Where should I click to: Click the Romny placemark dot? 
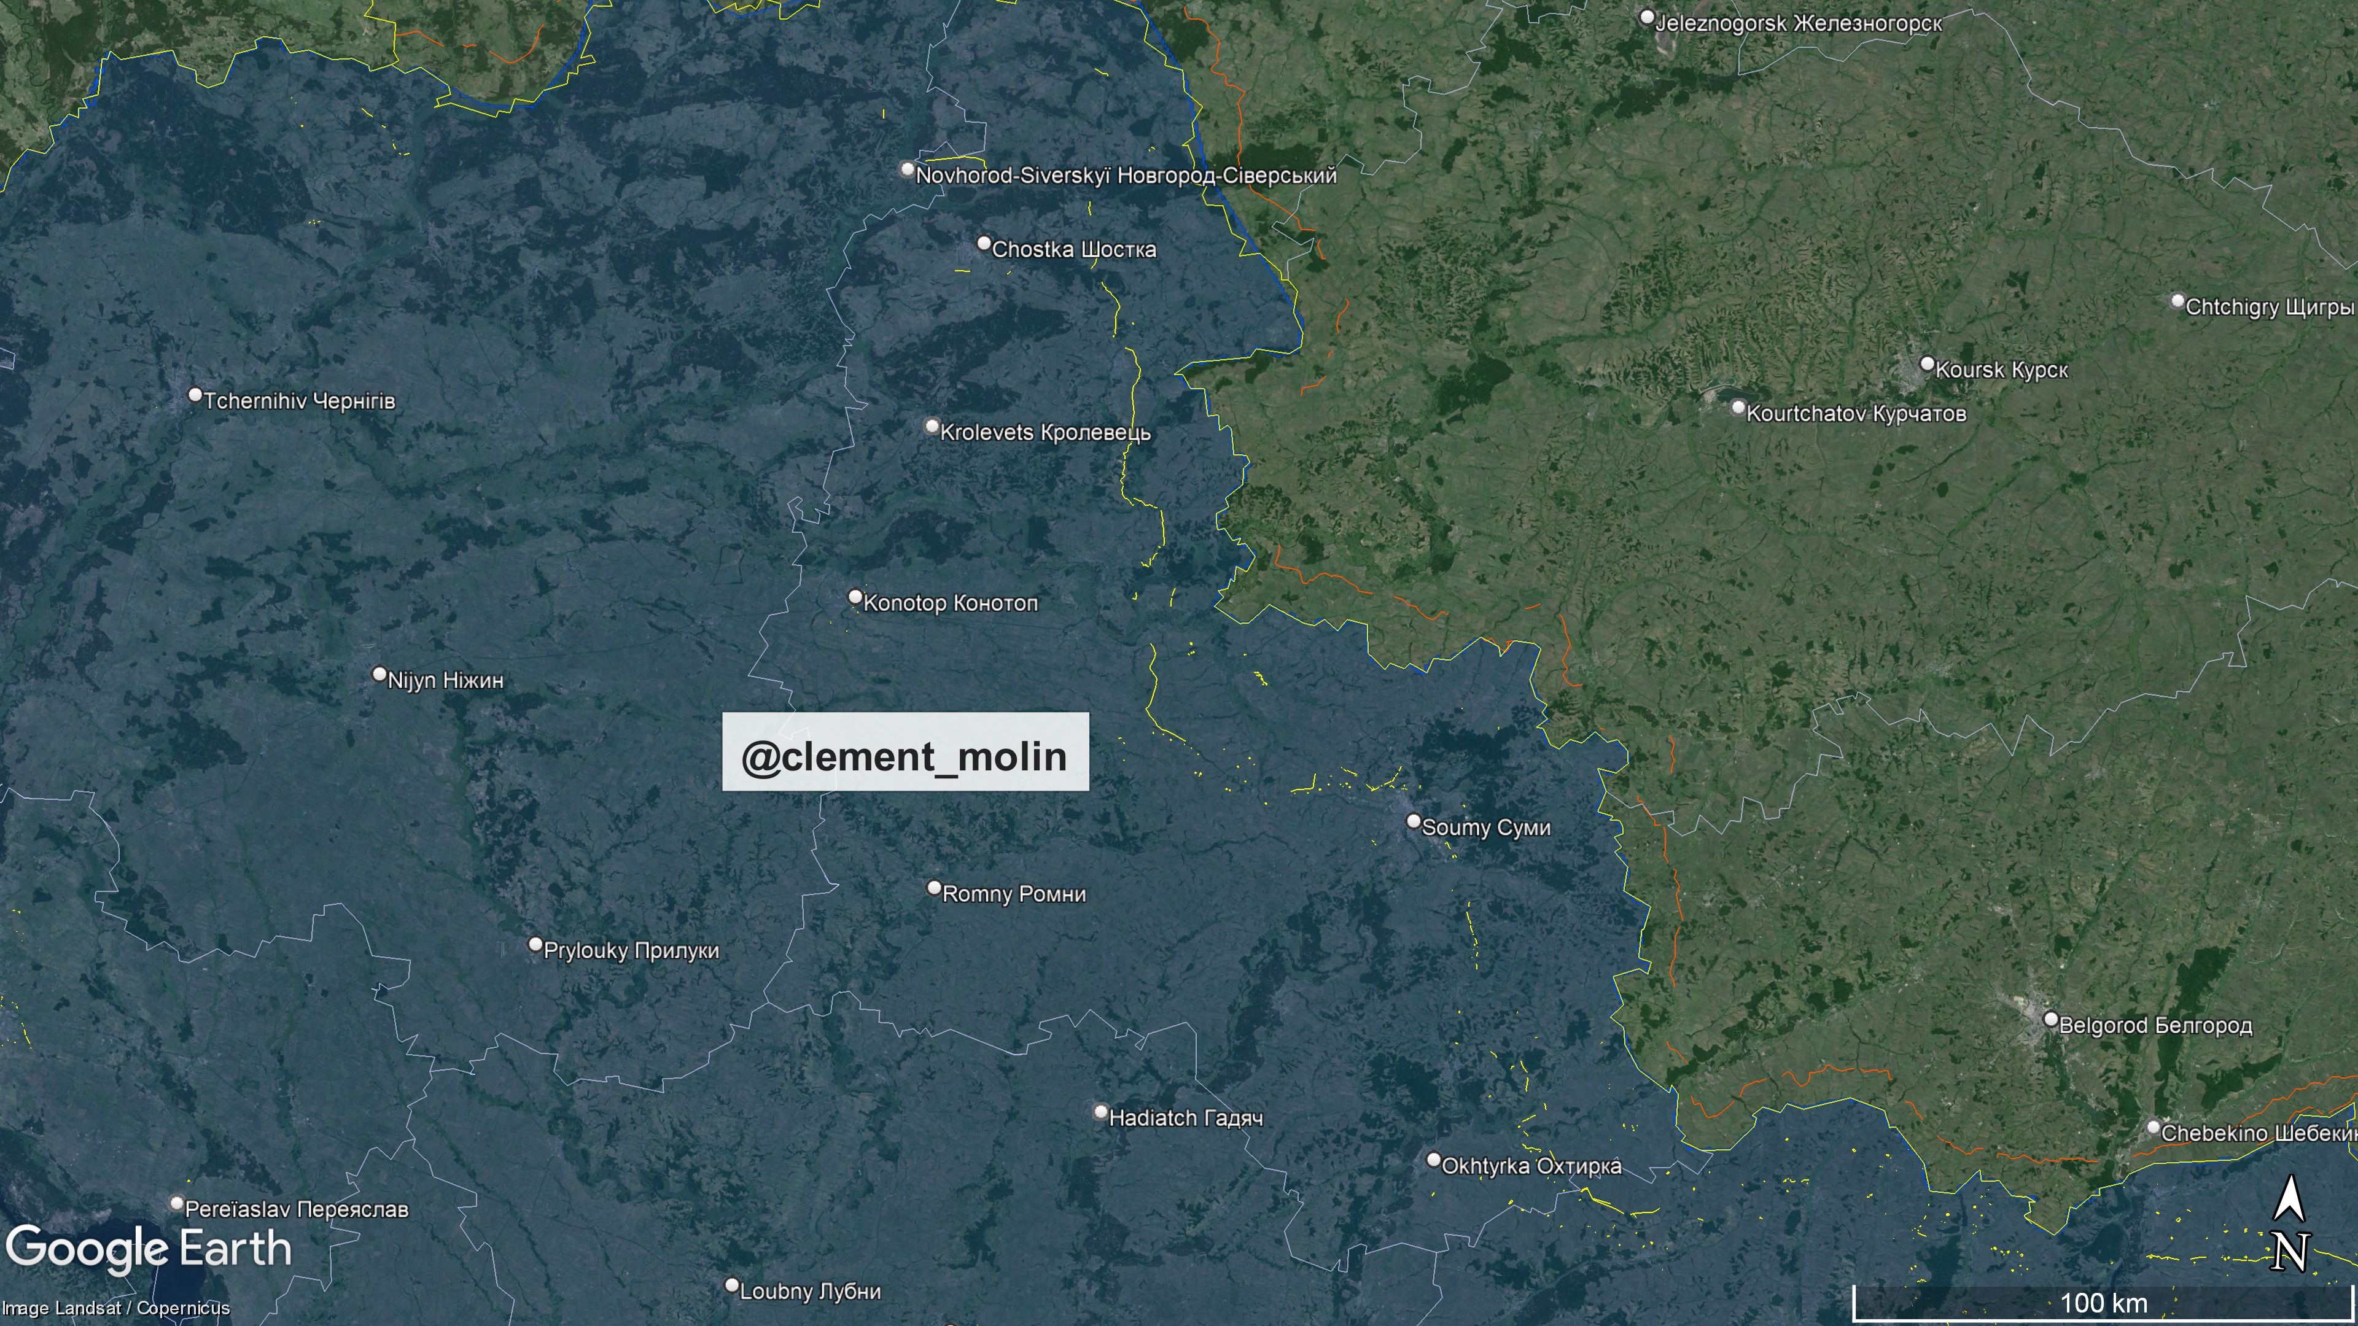[x=935, y=888]
